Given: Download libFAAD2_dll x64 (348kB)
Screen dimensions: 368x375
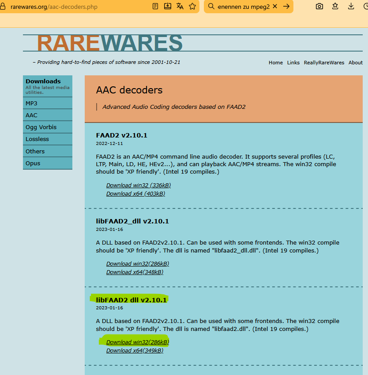Looking at the screenshot, I should (135, 272).
